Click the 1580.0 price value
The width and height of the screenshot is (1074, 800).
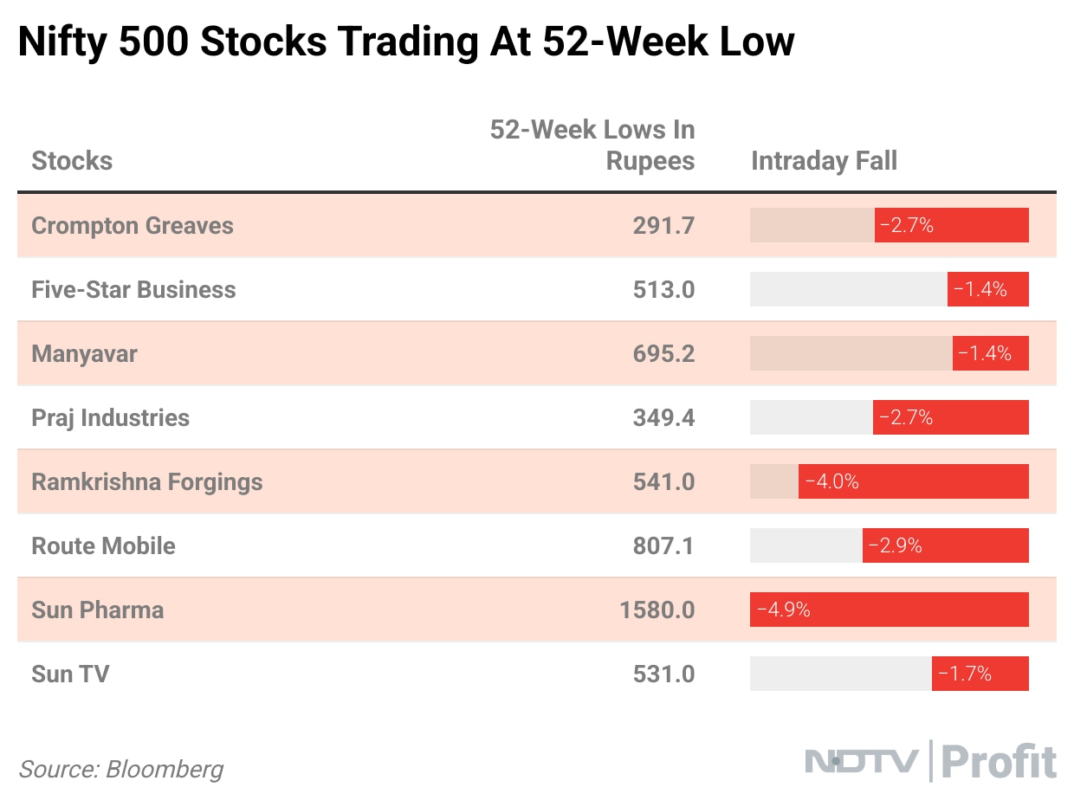pyautogui.click(x=657, y=610)
